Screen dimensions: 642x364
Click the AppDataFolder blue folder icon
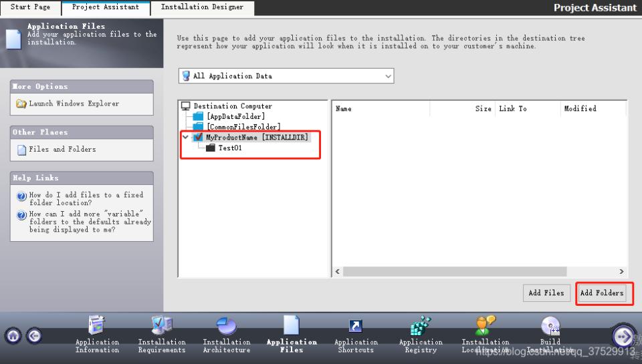(x=198, y=116)
